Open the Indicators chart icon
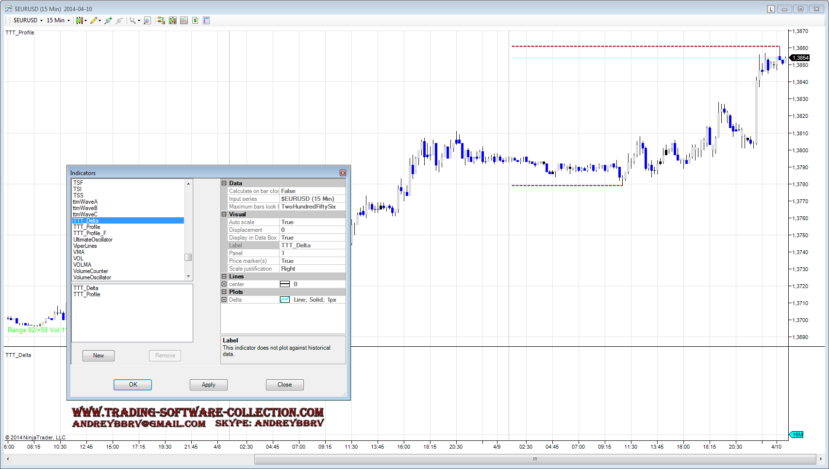829x469 pixels. [x=184, y=20]
